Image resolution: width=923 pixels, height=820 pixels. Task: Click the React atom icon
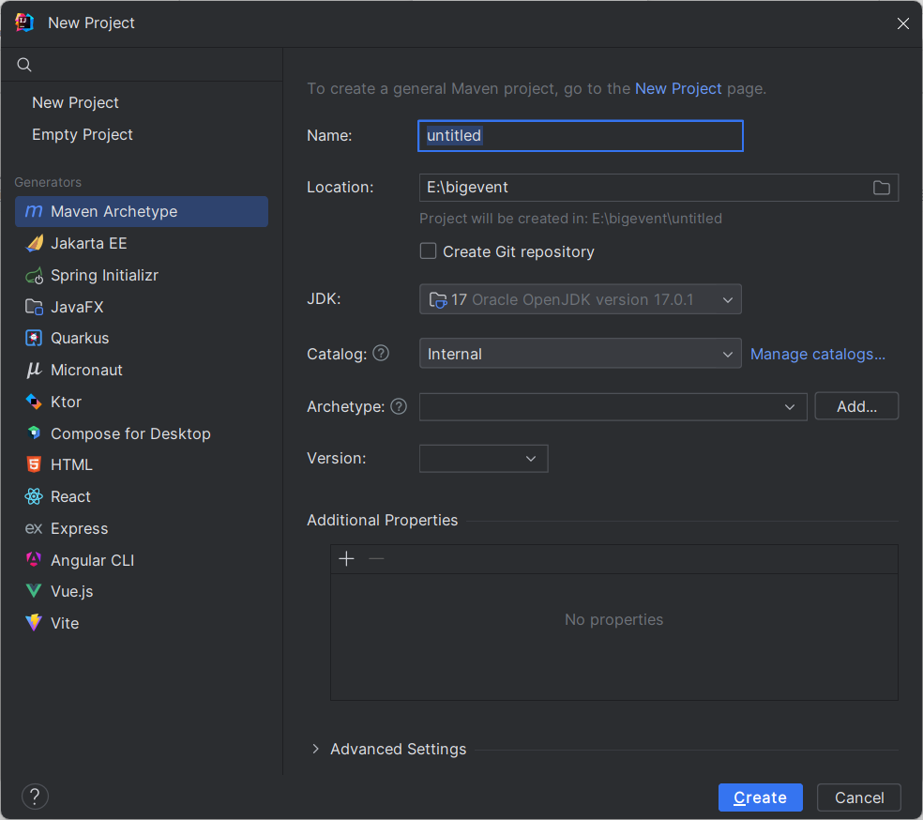[34, 496]
